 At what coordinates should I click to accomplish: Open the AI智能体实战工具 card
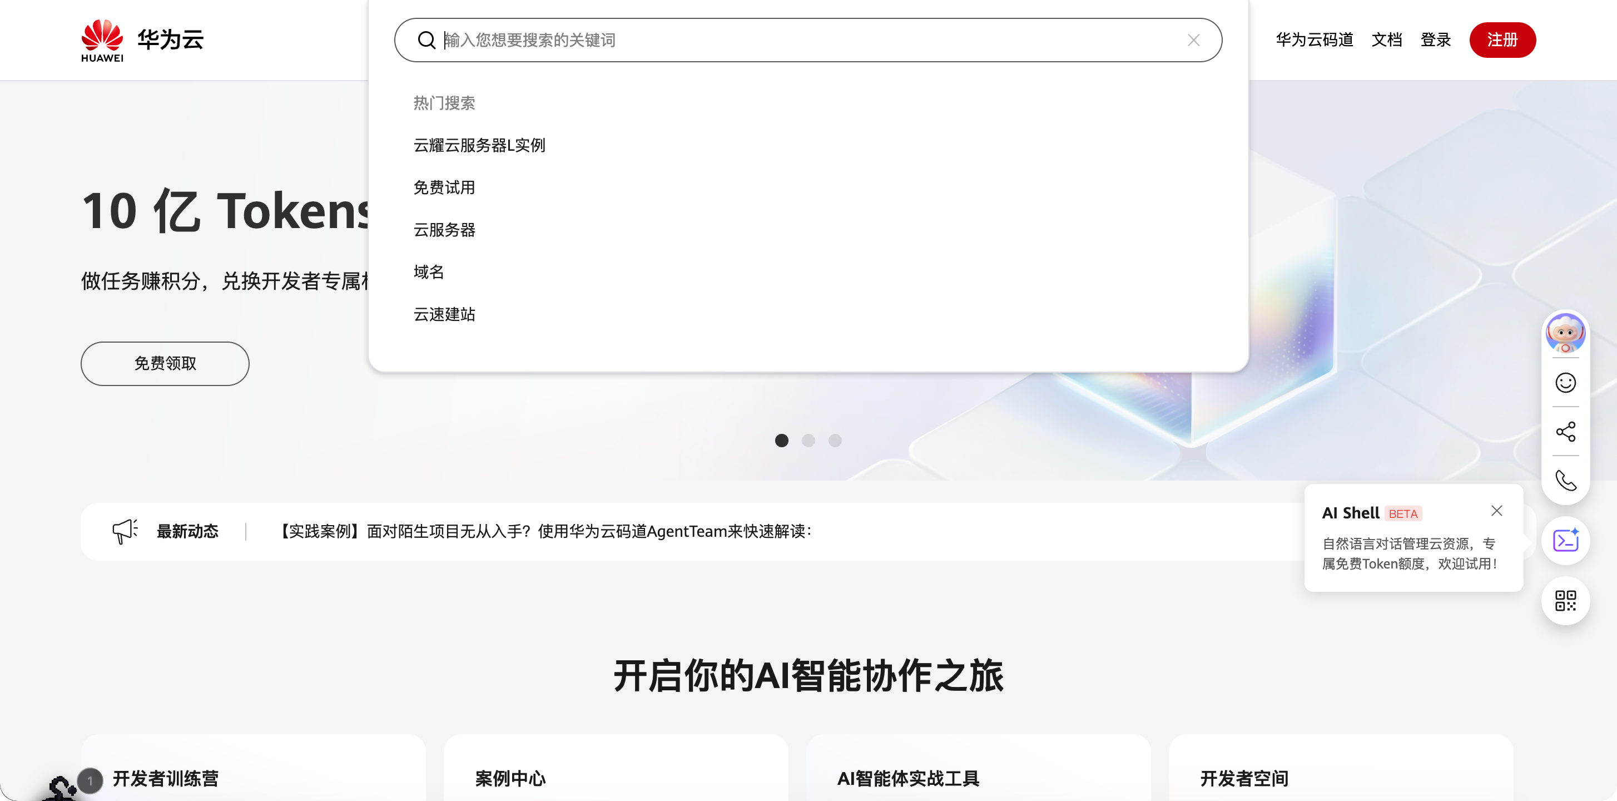(978, 768)
